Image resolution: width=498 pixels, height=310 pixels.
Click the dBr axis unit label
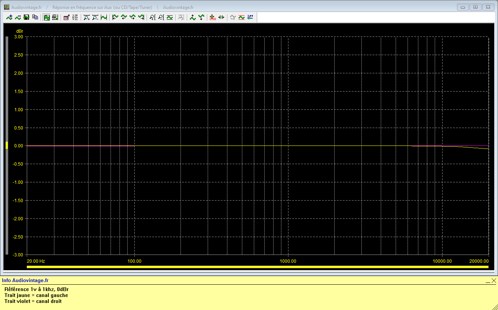[x=19, y=31]
